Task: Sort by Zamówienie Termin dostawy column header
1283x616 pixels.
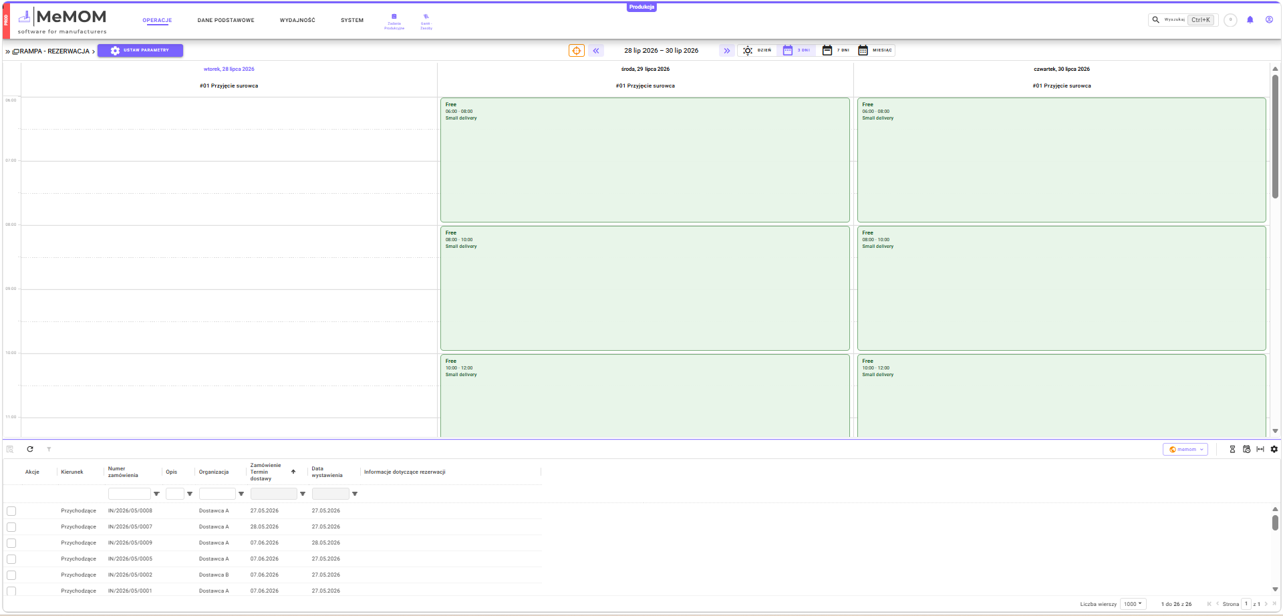Action: click(x=266, y=472)
